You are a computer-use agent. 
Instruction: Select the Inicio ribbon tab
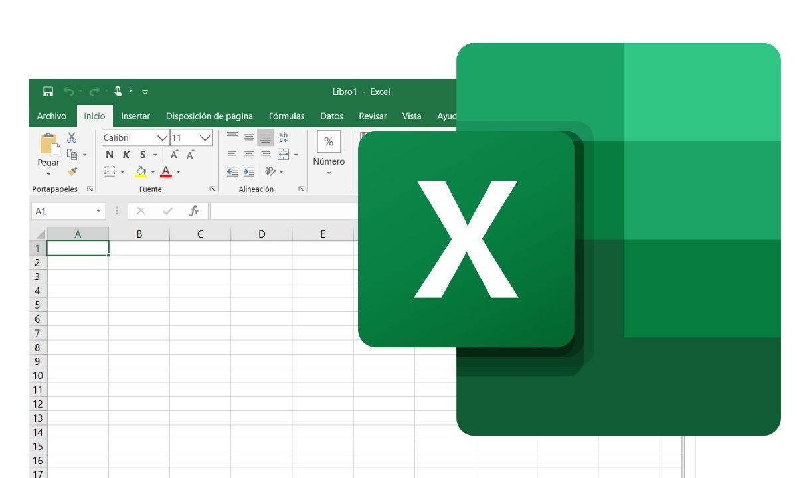pos(94,116)
